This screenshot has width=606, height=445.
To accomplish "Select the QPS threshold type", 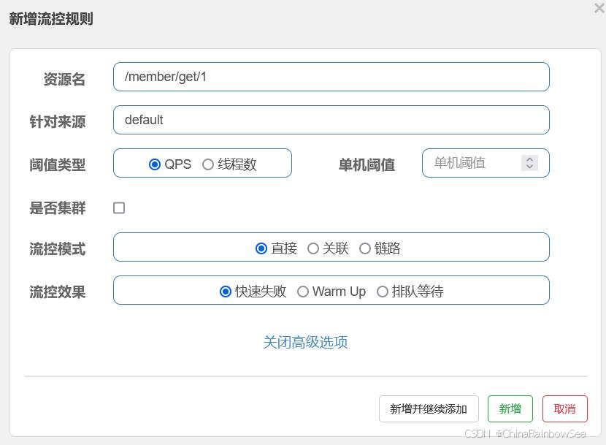I will (155, 164).
